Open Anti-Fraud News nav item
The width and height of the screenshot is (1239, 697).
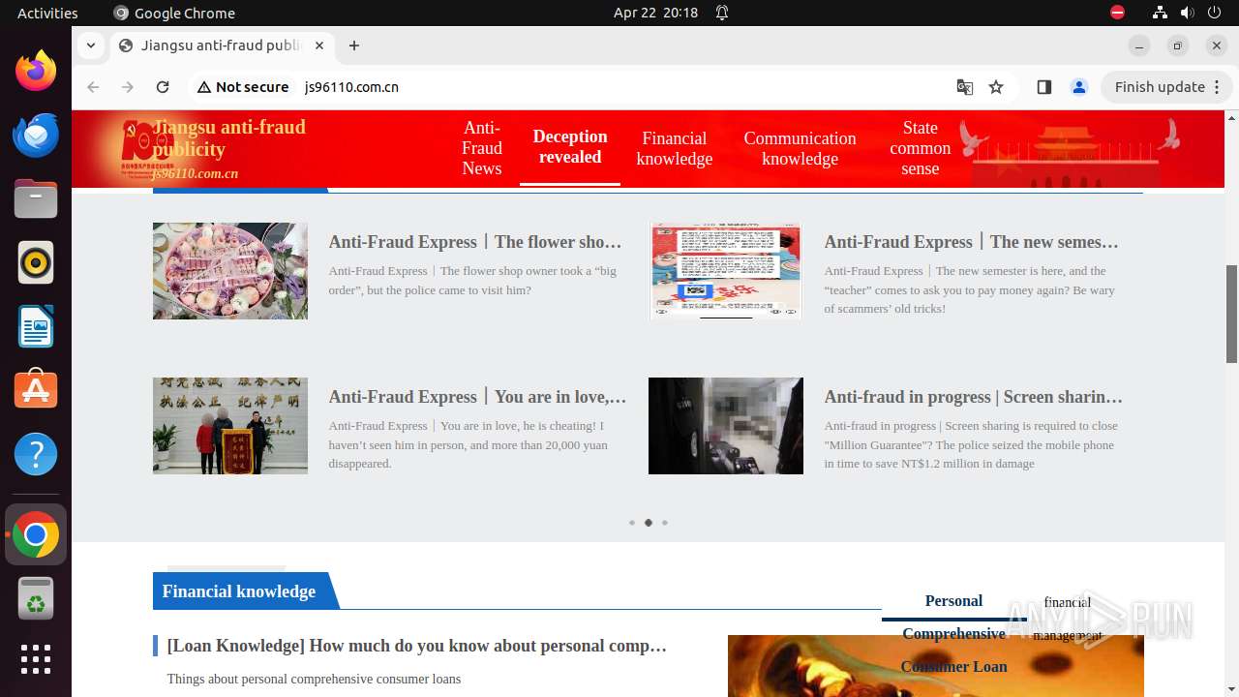[482, 148]
